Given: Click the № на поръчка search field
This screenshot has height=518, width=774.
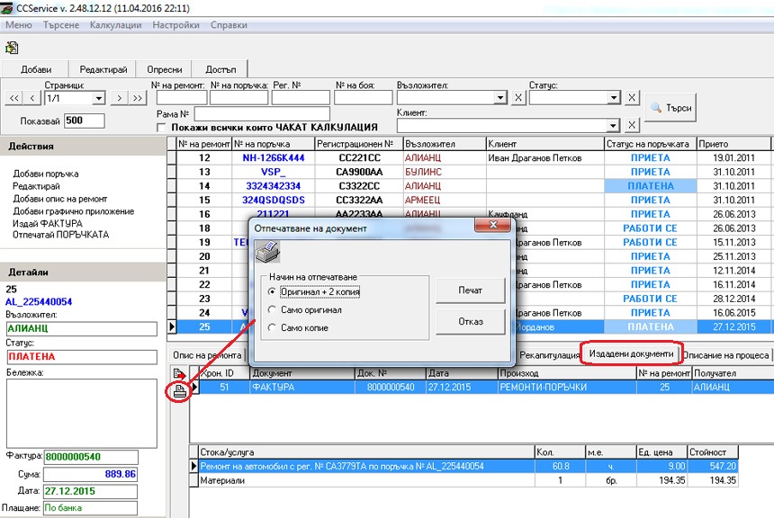Looking at the screenshot, I should [x=238, y=98].
